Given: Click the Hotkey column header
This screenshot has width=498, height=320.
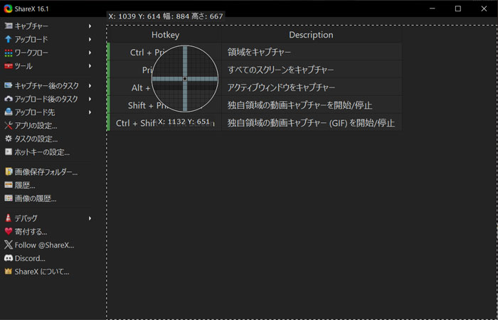Looking at the screenshot, I should click(165, 35).
